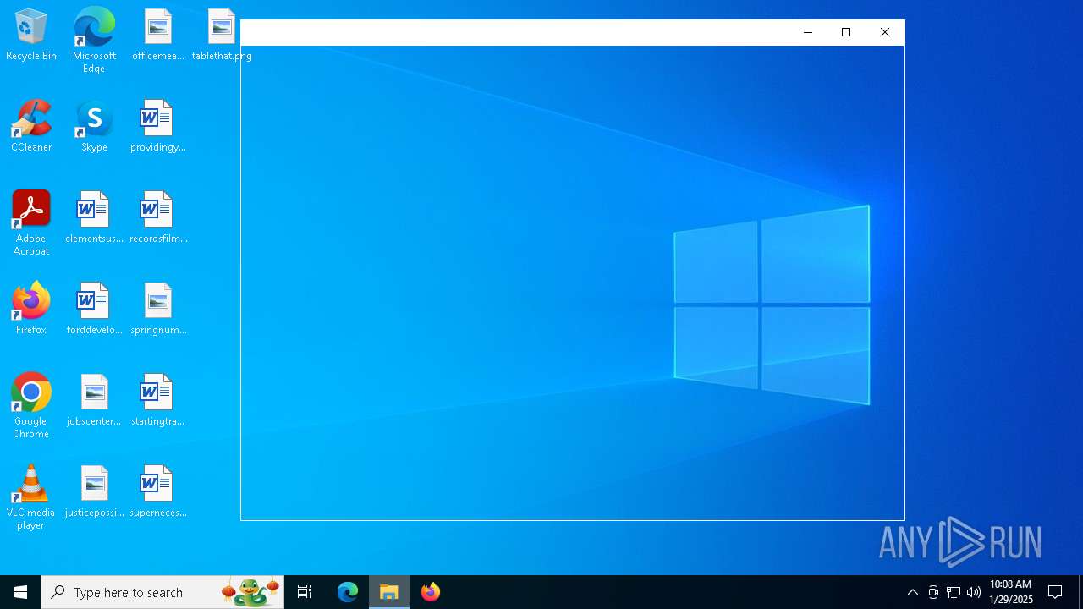Open the Recycle Bin desktop icon
The width and height of the screenshot is (1083, 609).
tap(31, 36)
